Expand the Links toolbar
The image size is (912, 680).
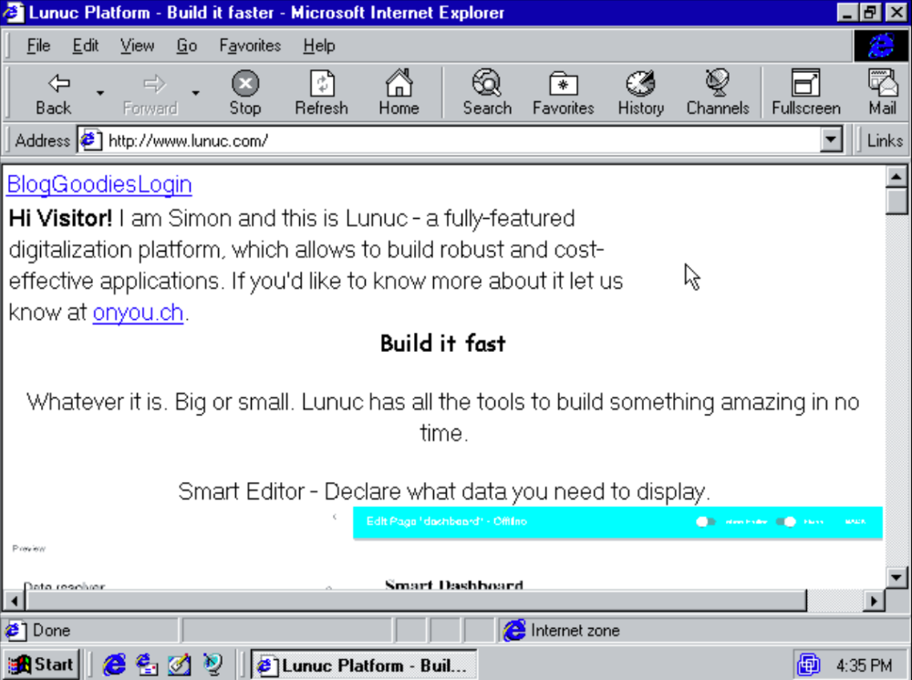tap(884, 140)
